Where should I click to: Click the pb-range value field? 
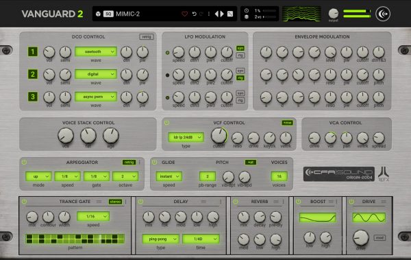[x=208, y=176]
